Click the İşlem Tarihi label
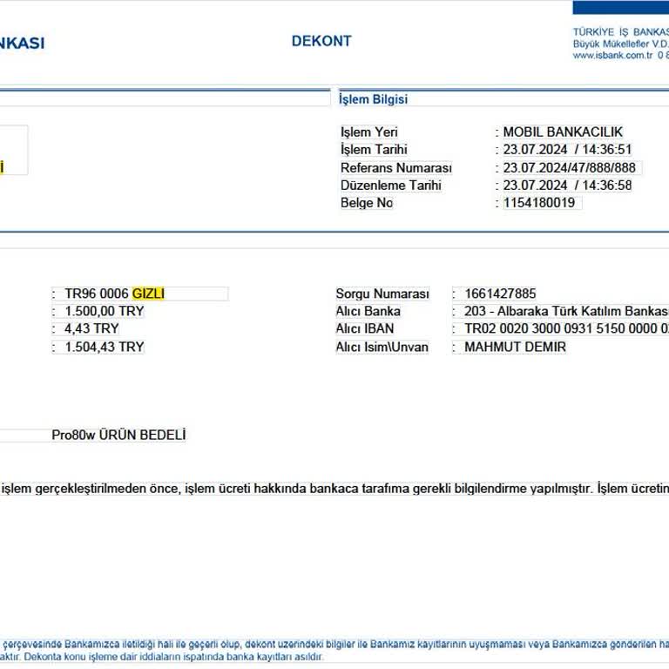 [x=374, y=149]
